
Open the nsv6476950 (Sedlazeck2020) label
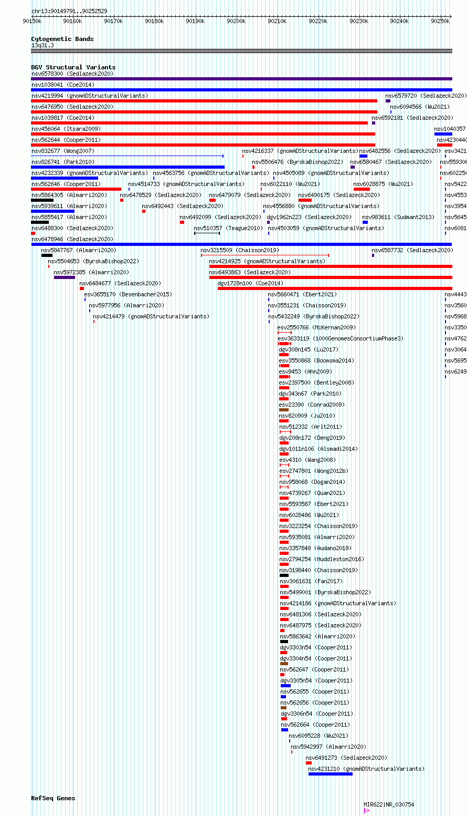[x=72, y=107]
